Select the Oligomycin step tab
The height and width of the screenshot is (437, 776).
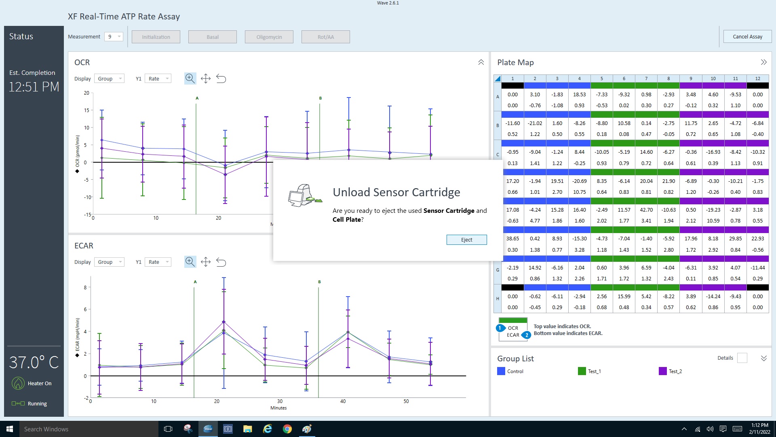[x=269, y=37]
